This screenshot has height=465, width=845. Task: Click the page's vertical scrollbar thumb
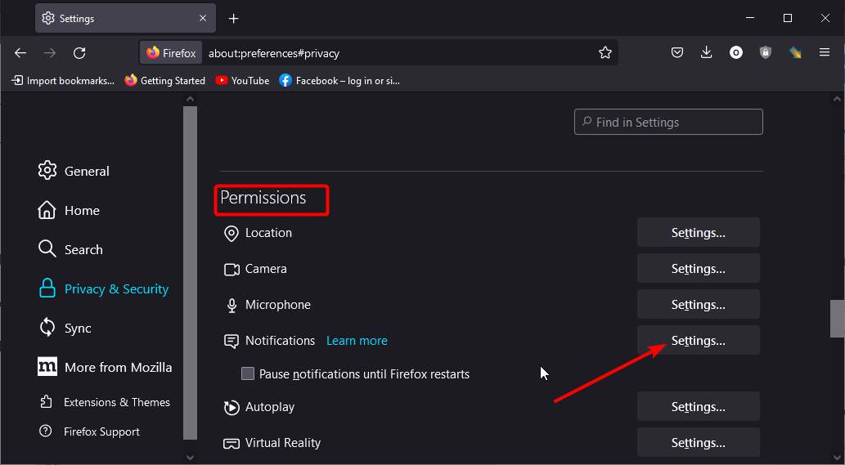(x=837, y=319)
